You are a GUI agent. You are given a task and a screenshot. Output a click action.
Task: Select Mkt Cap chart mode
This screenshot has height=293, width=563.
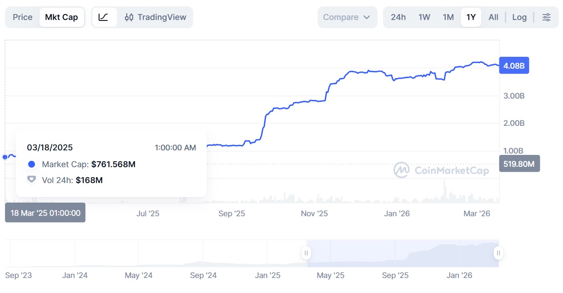pyautogui.click(x=61, y=17)
